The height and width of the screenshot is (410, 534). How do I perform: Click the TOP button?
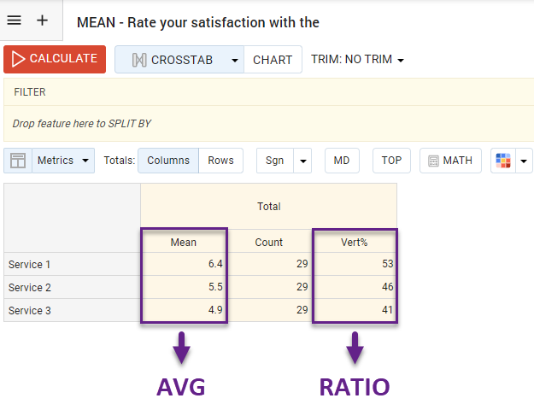(x=391, y=161)
